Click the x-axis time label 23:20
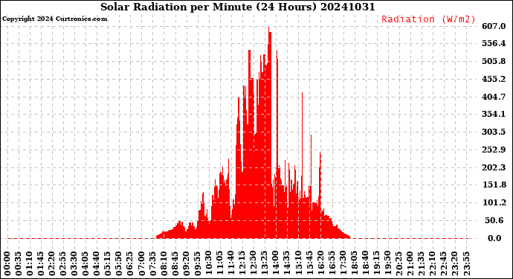513x279 pixels. 455,264
